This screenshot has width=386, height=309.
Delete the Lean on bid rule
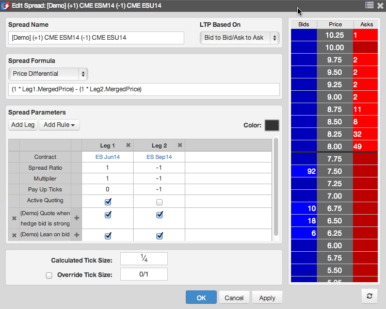[14, 235]
